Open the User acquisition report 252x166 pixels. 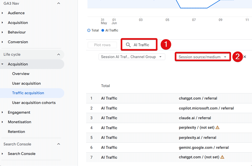26,83
